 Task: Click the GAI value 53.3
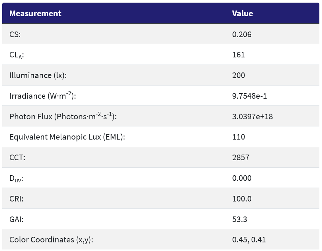click(240, 219)
